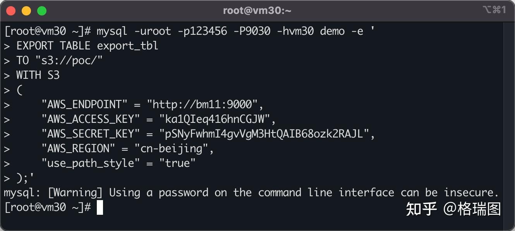Click the "AWS_ACCESS_KEY" key text
Image resolution: width=515 pixels, height=231 pixels.
tap(91, 119)
